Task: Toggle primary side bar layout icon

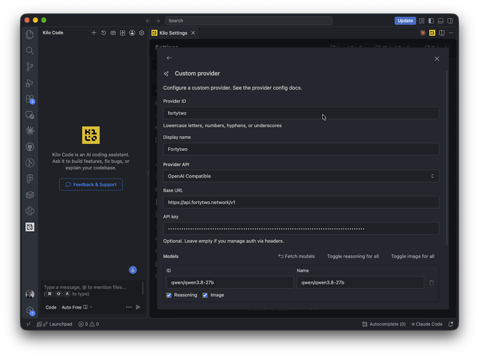Action: point(431,21)
